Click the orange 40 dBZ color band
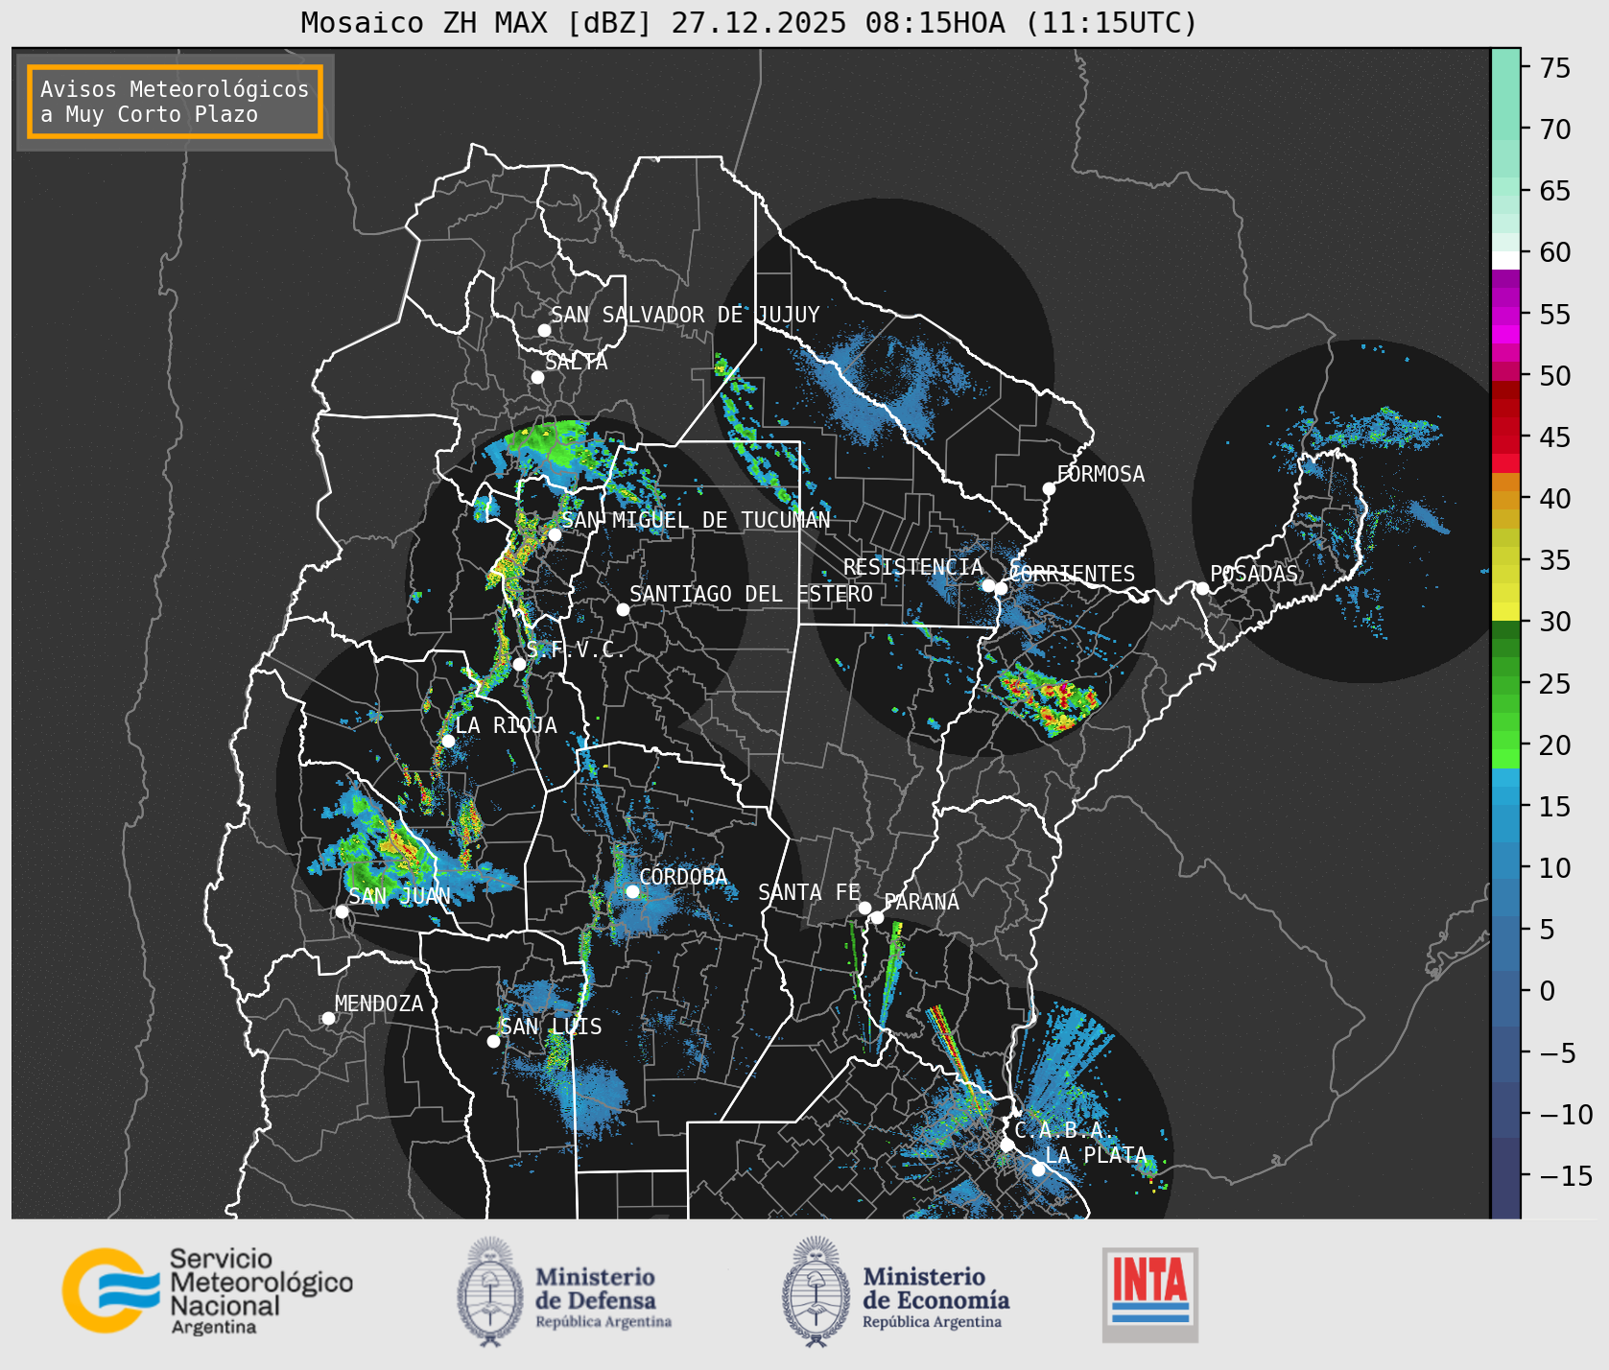Viewport: 1609px width, 1370px height. [x=1505, y=500]
